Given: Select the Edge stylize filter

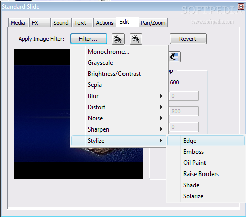Looking at the screenshot, I should click(x=206, y=141).
